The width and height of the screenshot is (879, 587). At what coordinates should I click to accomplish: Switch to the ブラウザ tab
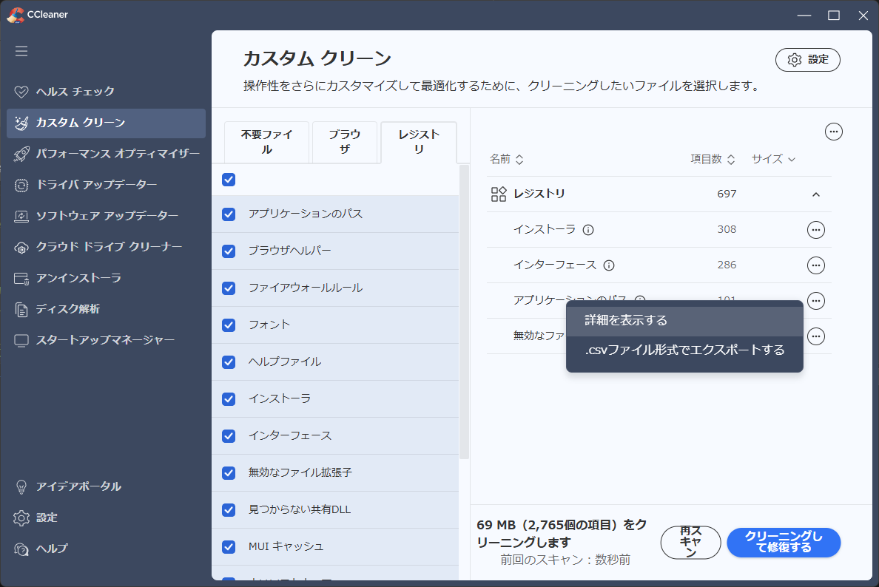(x=345, y=142)
